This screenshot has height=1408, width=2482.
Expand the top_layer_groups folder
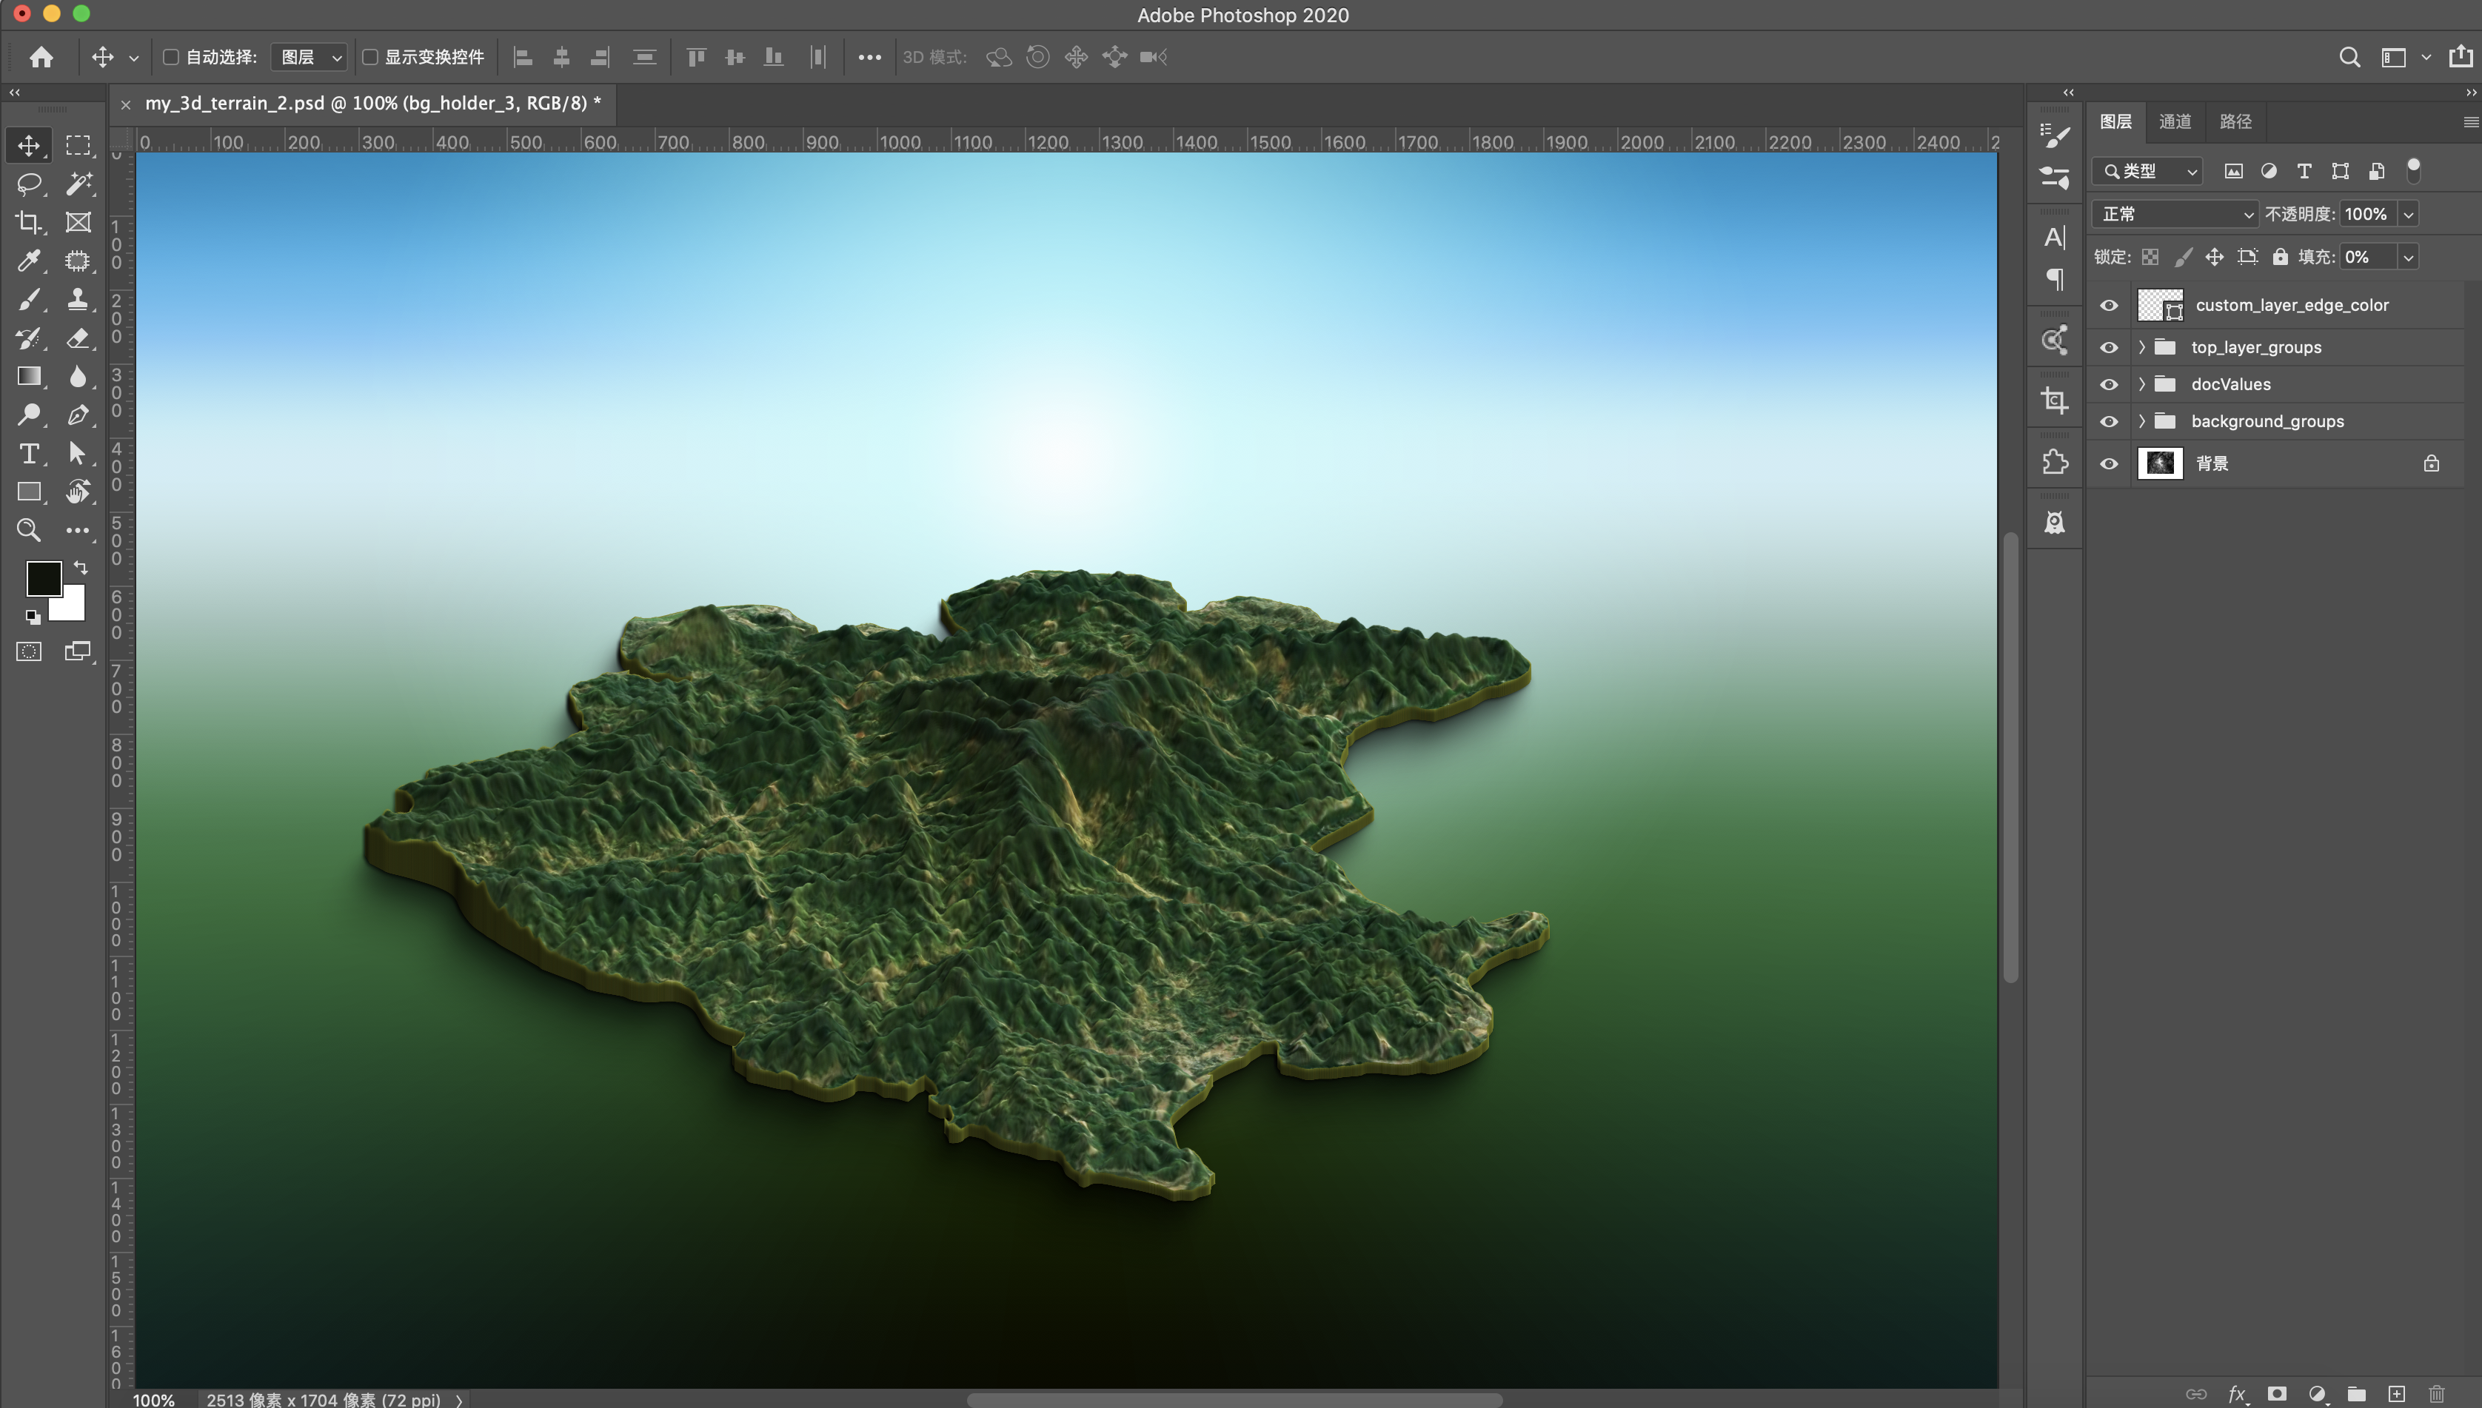2141,347
